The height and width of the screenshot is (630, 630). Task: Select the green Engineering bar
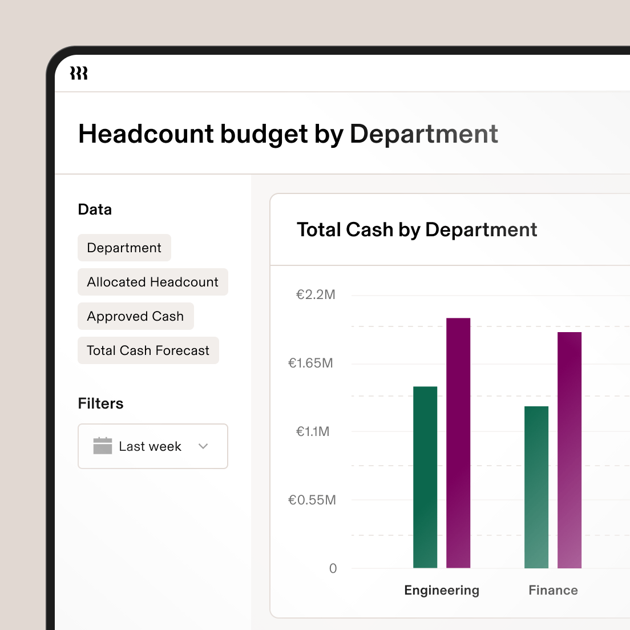click(425, 476)
